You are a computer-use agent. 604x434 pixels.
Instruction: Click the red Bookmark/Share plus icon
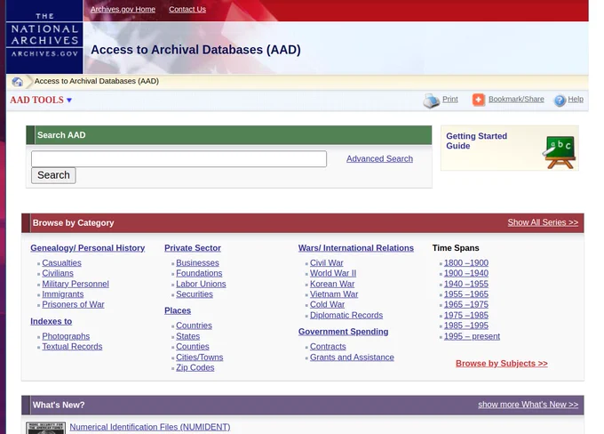(x=479, y=100)
